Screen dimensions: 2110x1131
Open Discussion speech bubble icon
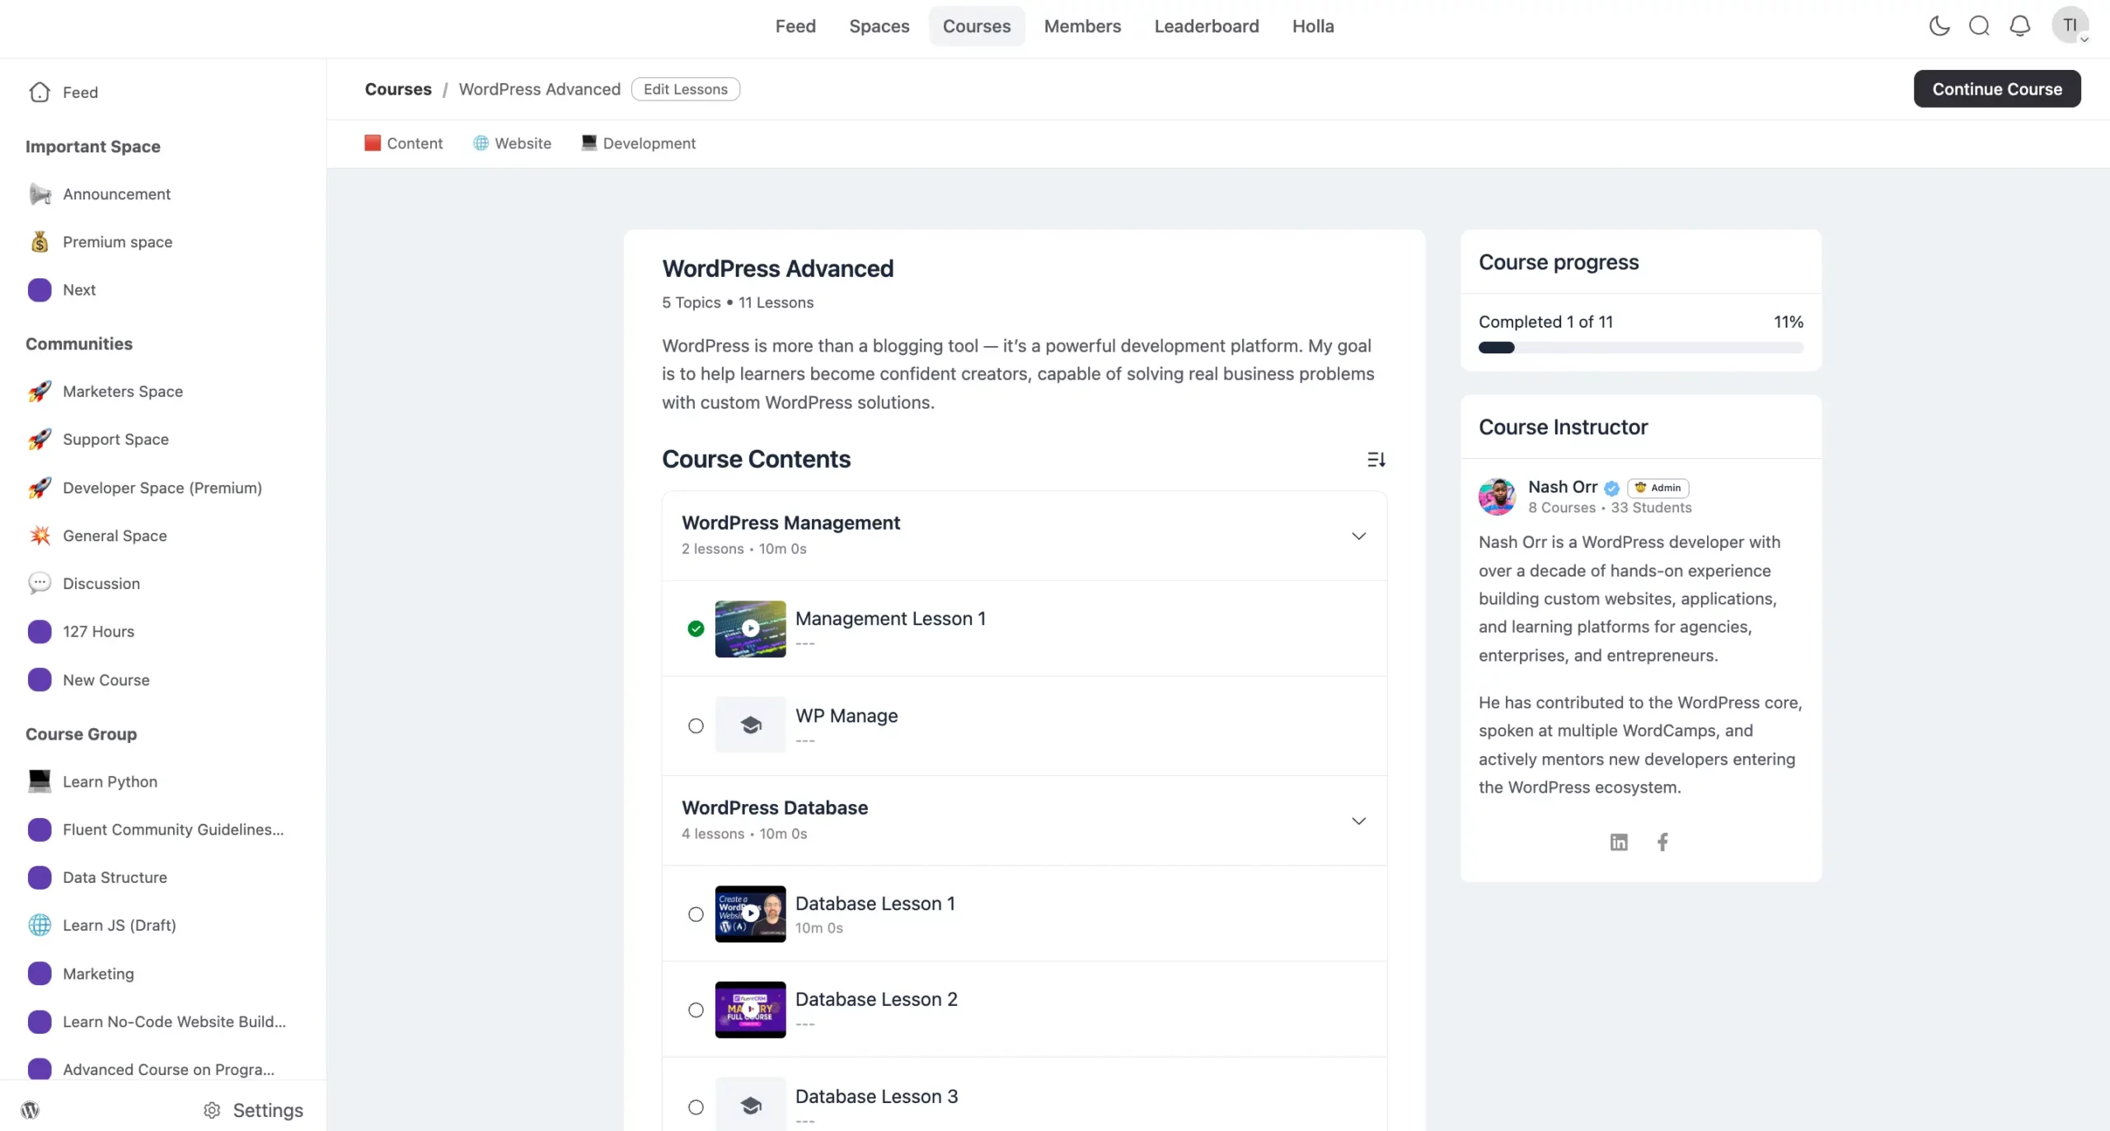point(40,583)
